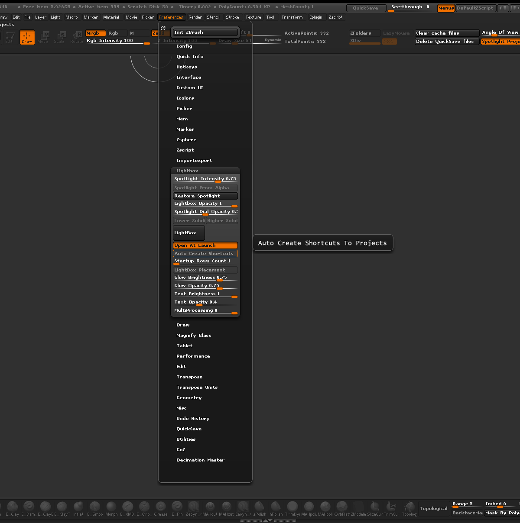Adjust the SpotLight Intensity slider
Screen dimensions: 520x523
205,179
